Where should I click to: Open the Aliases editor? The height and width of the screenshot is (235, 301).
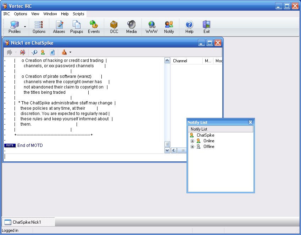59,27
